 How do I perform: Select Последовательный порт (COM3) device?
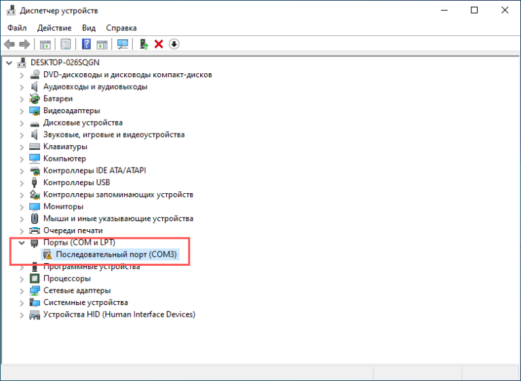[115, 255]
